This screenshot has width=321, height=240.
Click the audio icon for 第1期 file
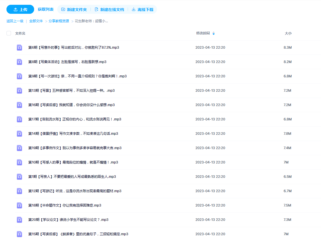click(x=19, y=177)
